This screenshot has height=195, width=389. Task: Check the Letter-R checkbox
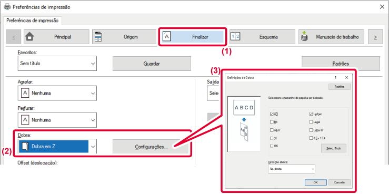click(x=311, y=130)
